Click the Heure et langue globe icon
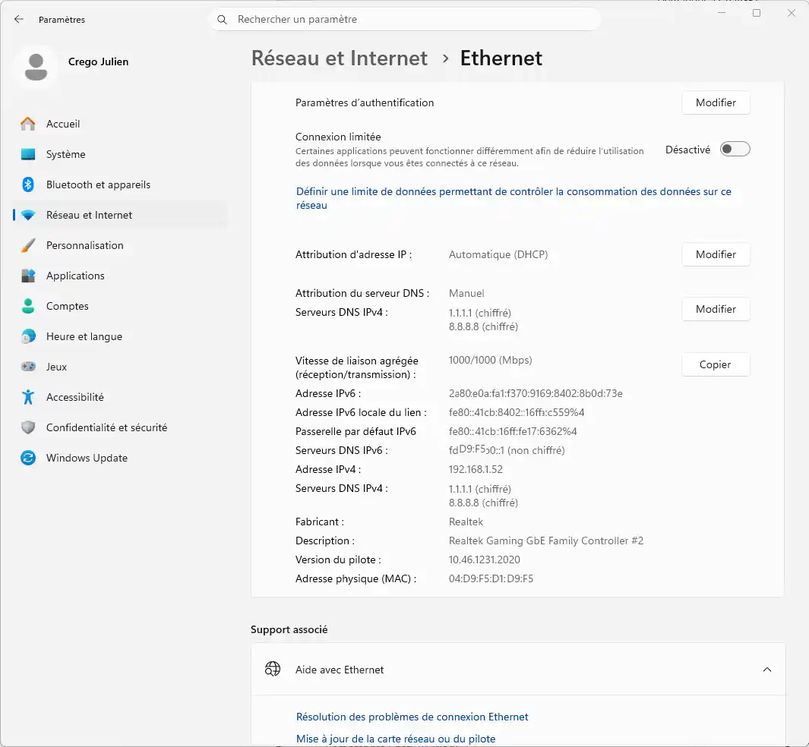Viewport: 809px width, 747px height. 28,336
